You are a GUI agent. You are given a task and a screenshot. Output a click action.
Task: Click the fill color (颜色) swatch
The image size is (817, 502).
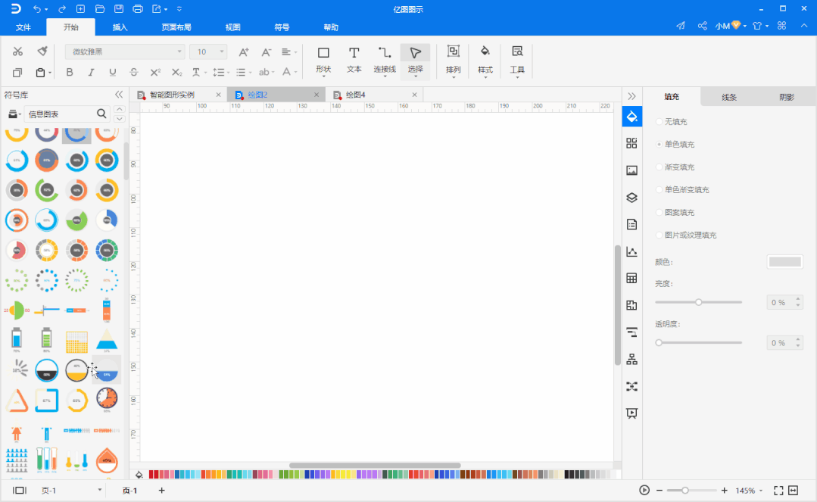(784, 262)
